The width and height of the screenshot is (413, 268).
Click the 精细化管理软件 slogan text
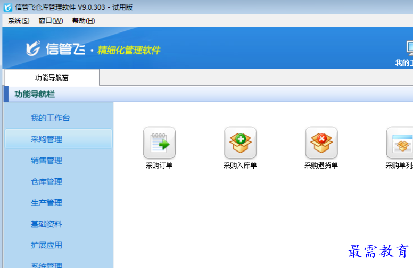(x=129, y=50)
